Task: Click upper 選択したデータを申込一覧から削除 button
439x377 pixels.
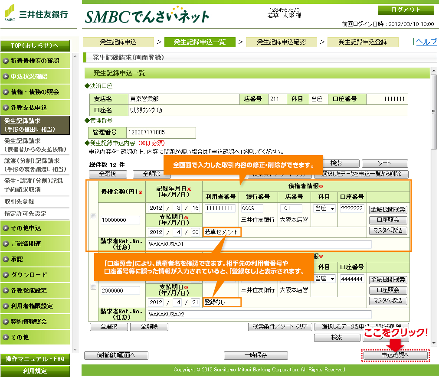Action: pyautogui.click(x=361, y=174)
